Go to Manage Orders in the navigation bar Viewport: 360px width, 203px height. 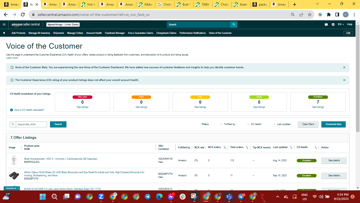pyautogui.click(x=75, y=33)
